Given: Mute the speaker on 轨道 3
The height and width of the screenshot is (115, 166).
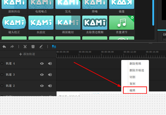Looking at the screenshot, I should pyautogui.click(x=50, y=75).
